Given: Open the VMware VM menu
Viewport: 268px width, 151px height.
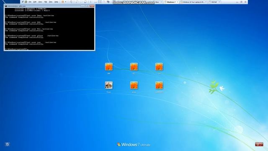Looking at the screenshot, I should (x=46, y=2).
